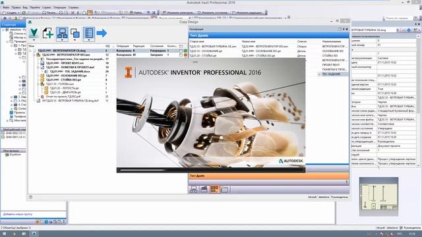This screenshot has width=422, height=237.
Task: Collapse the ВЕТРОГЕНЕРАТОР 003.iam tree node
Action: tap(34, 55)
